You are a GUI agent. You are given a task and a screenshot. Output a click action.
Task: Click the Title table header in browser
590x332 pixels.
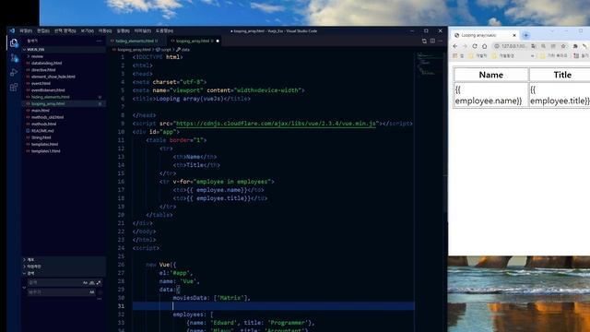(562, 75)
